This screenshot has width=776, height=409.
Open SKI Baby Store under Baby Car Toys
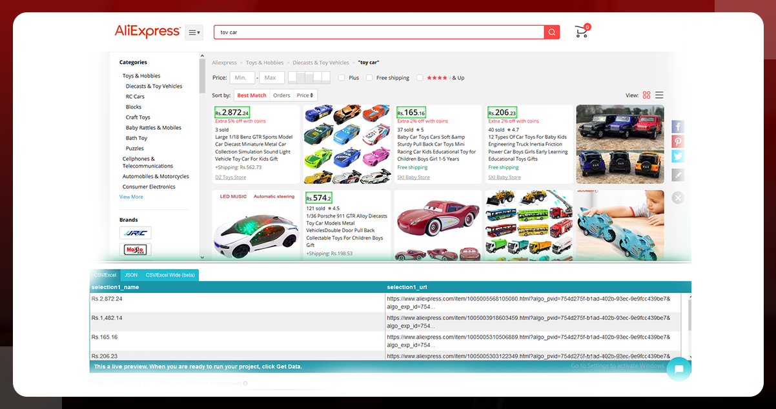414,177
